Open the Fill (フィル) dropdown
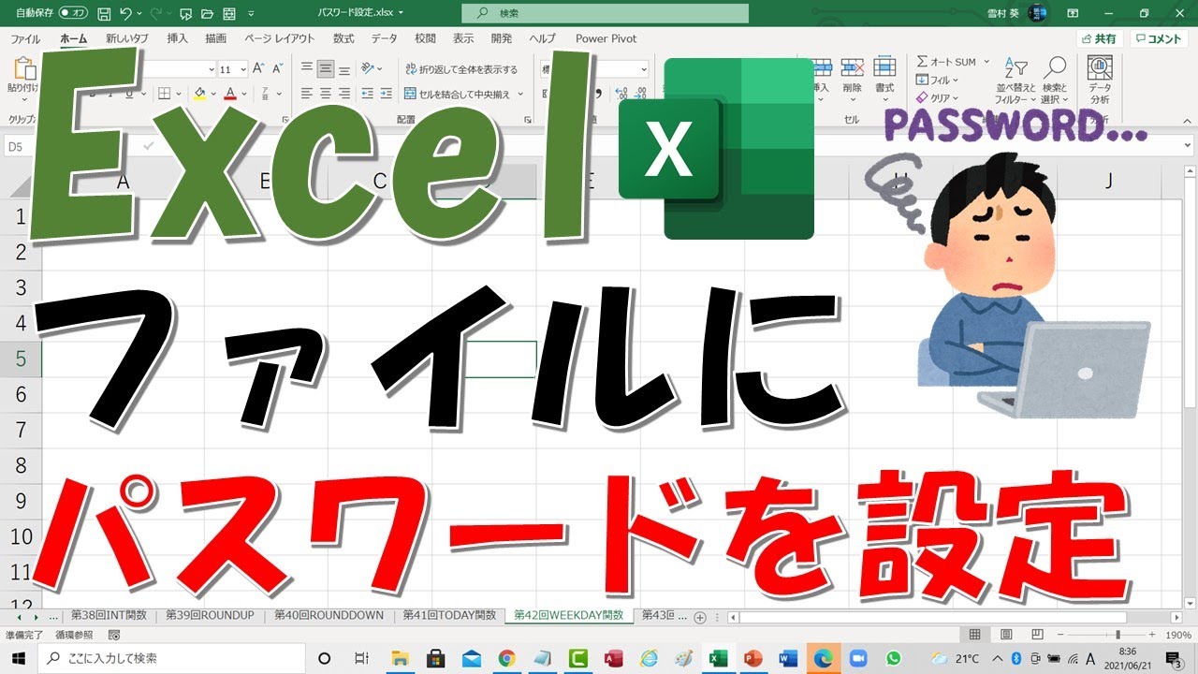Screen dimensions: 1198x674 point(935,80)
